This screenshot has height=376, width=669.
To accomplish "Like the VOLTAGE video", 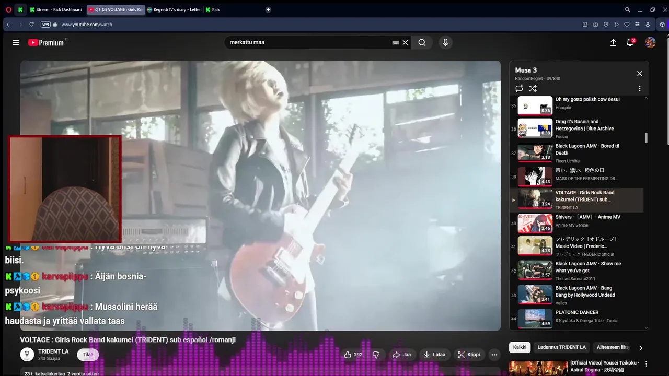I will tap(353, 355).
